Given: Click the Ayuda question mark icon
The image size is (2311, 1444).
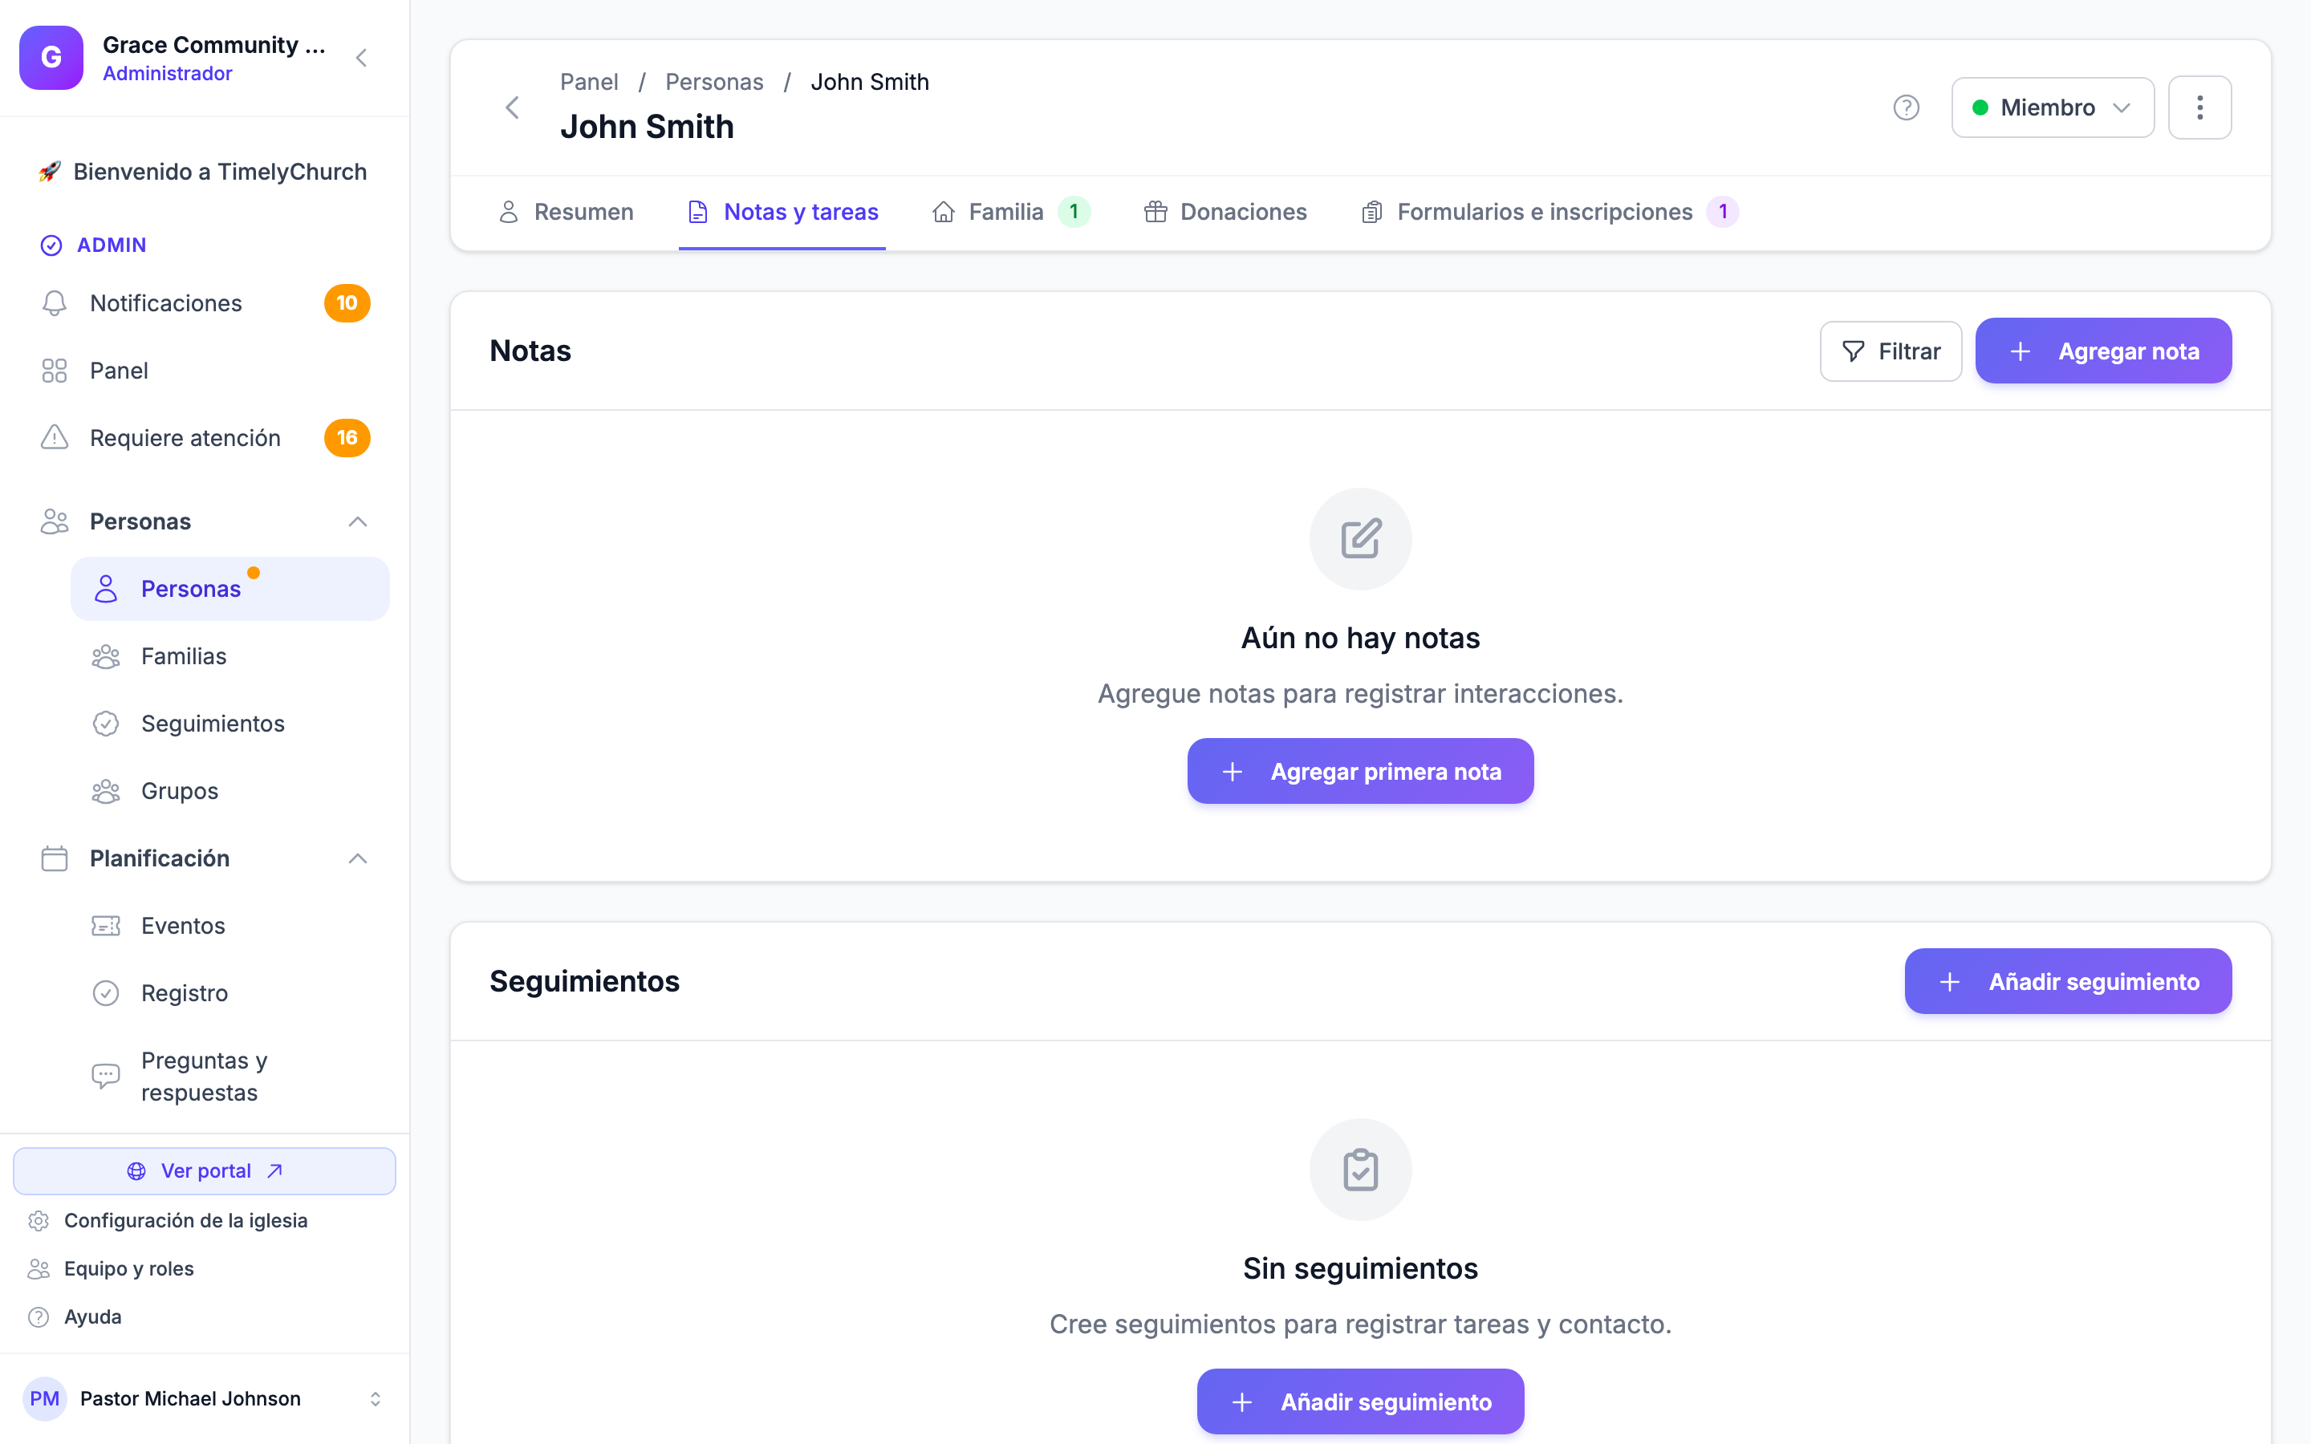Looking at the screenshot, I should point(39,1317).
